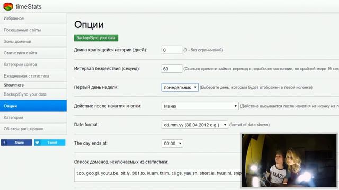Click the timeStats logo icon

click(8, 6)
